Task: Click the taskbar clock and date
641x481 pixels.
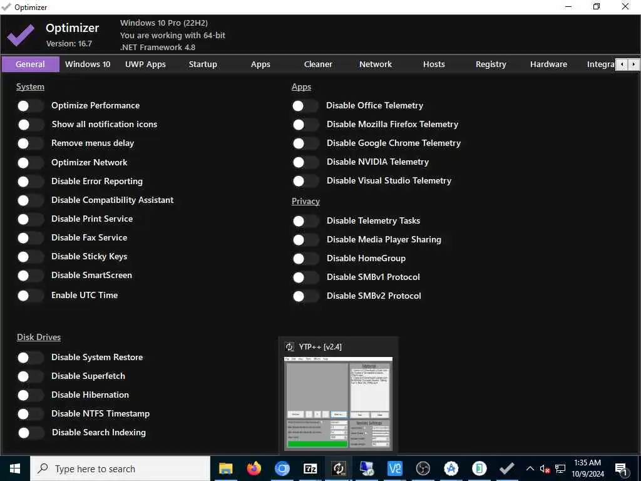Action: click(587, 468)
